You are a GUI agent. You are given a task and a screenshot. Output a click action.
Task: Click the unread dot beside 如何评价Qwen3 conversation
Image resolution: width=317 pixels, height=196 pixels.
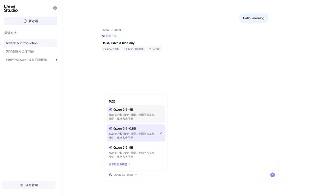click(56, 60)
